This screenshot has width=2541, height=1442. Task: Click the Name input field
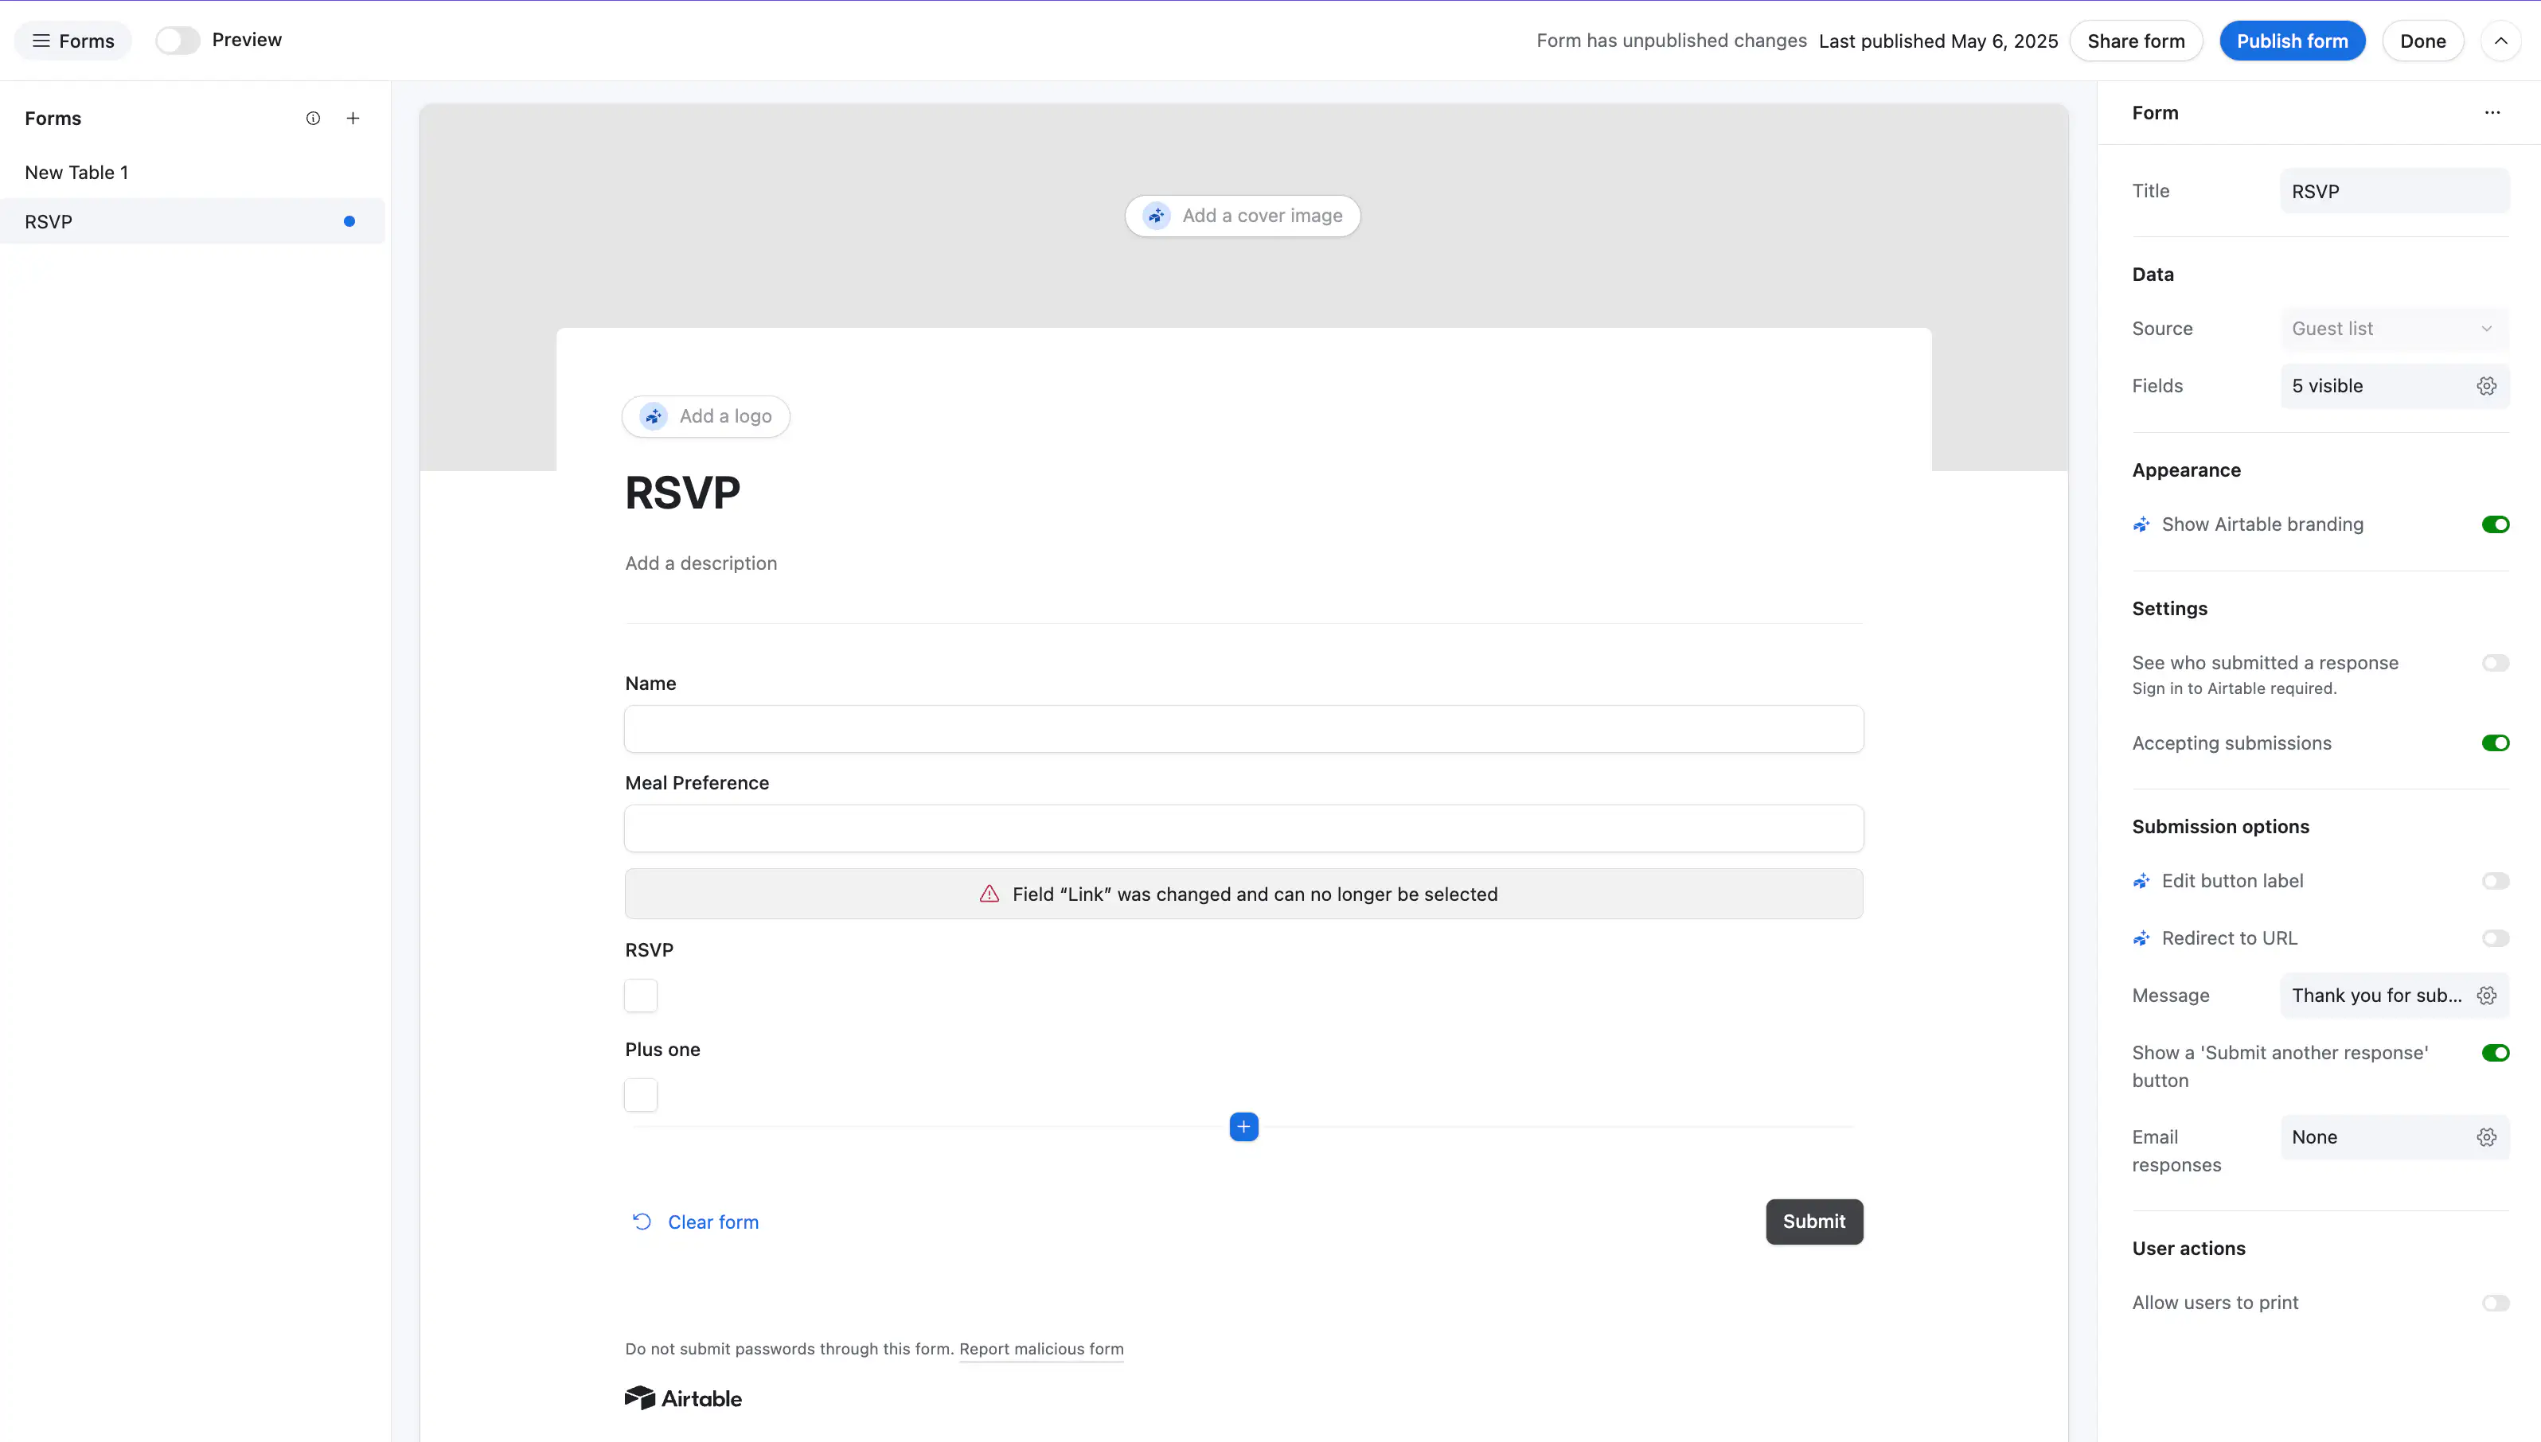tap(1243, 729)
